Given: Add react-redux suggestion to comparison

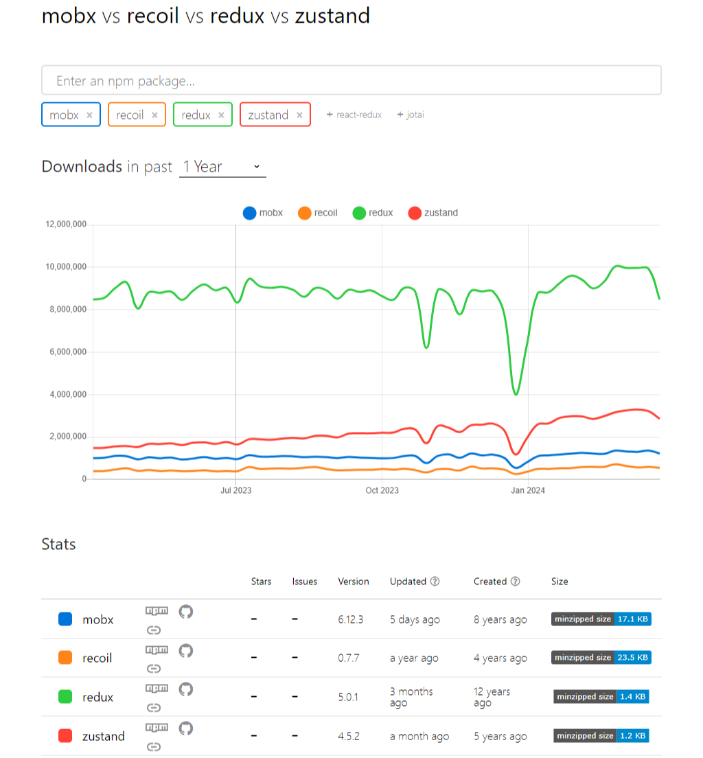Looking at the screenshot, I should click(354, 115).
